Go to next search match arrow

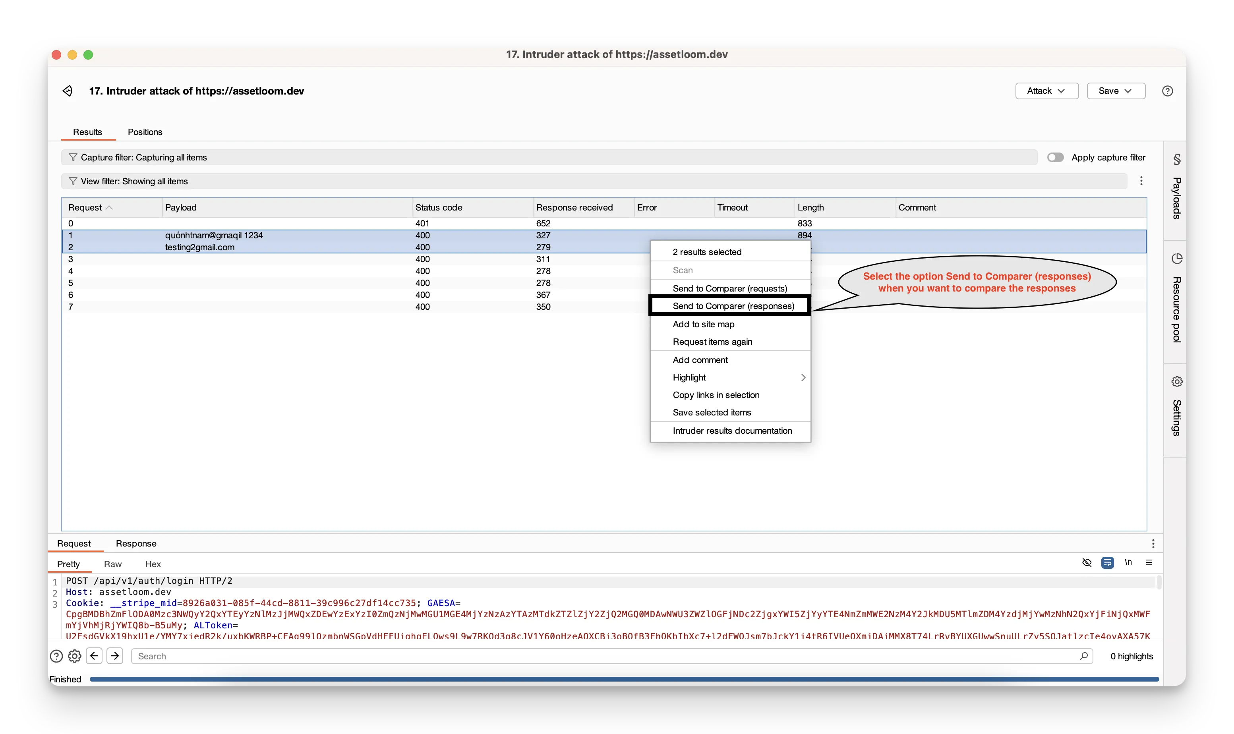tap(115, 656)
